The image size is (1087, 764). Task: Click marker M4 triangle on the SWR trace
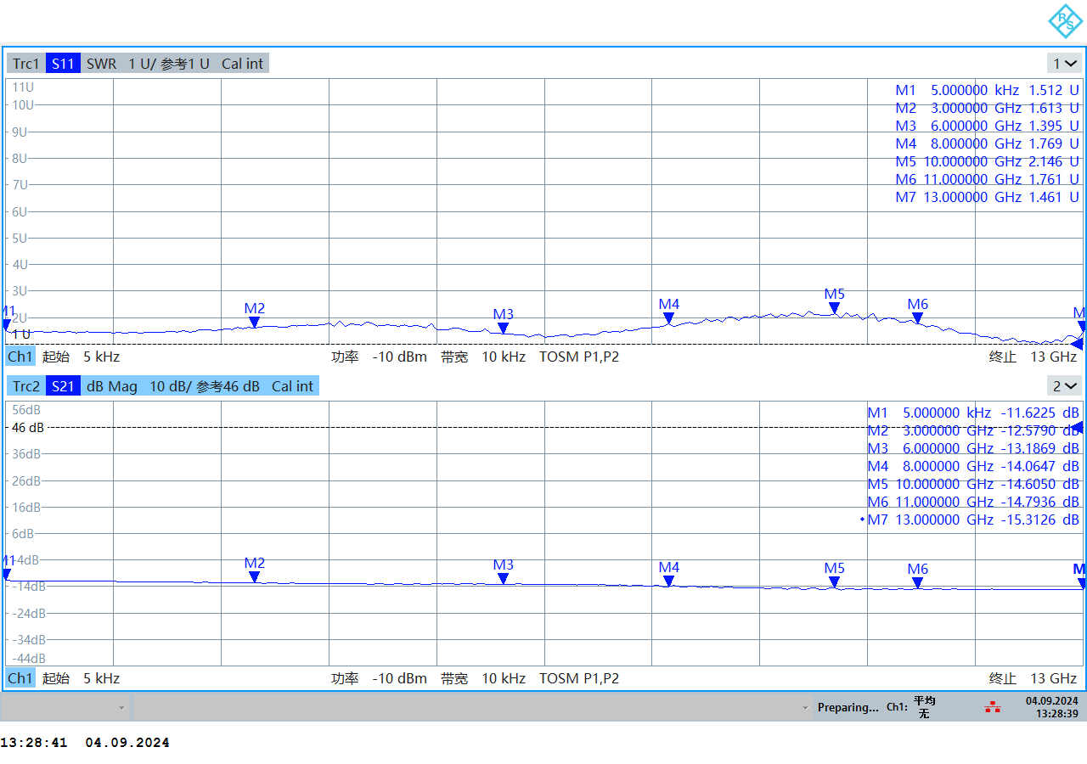click(668, 318)
